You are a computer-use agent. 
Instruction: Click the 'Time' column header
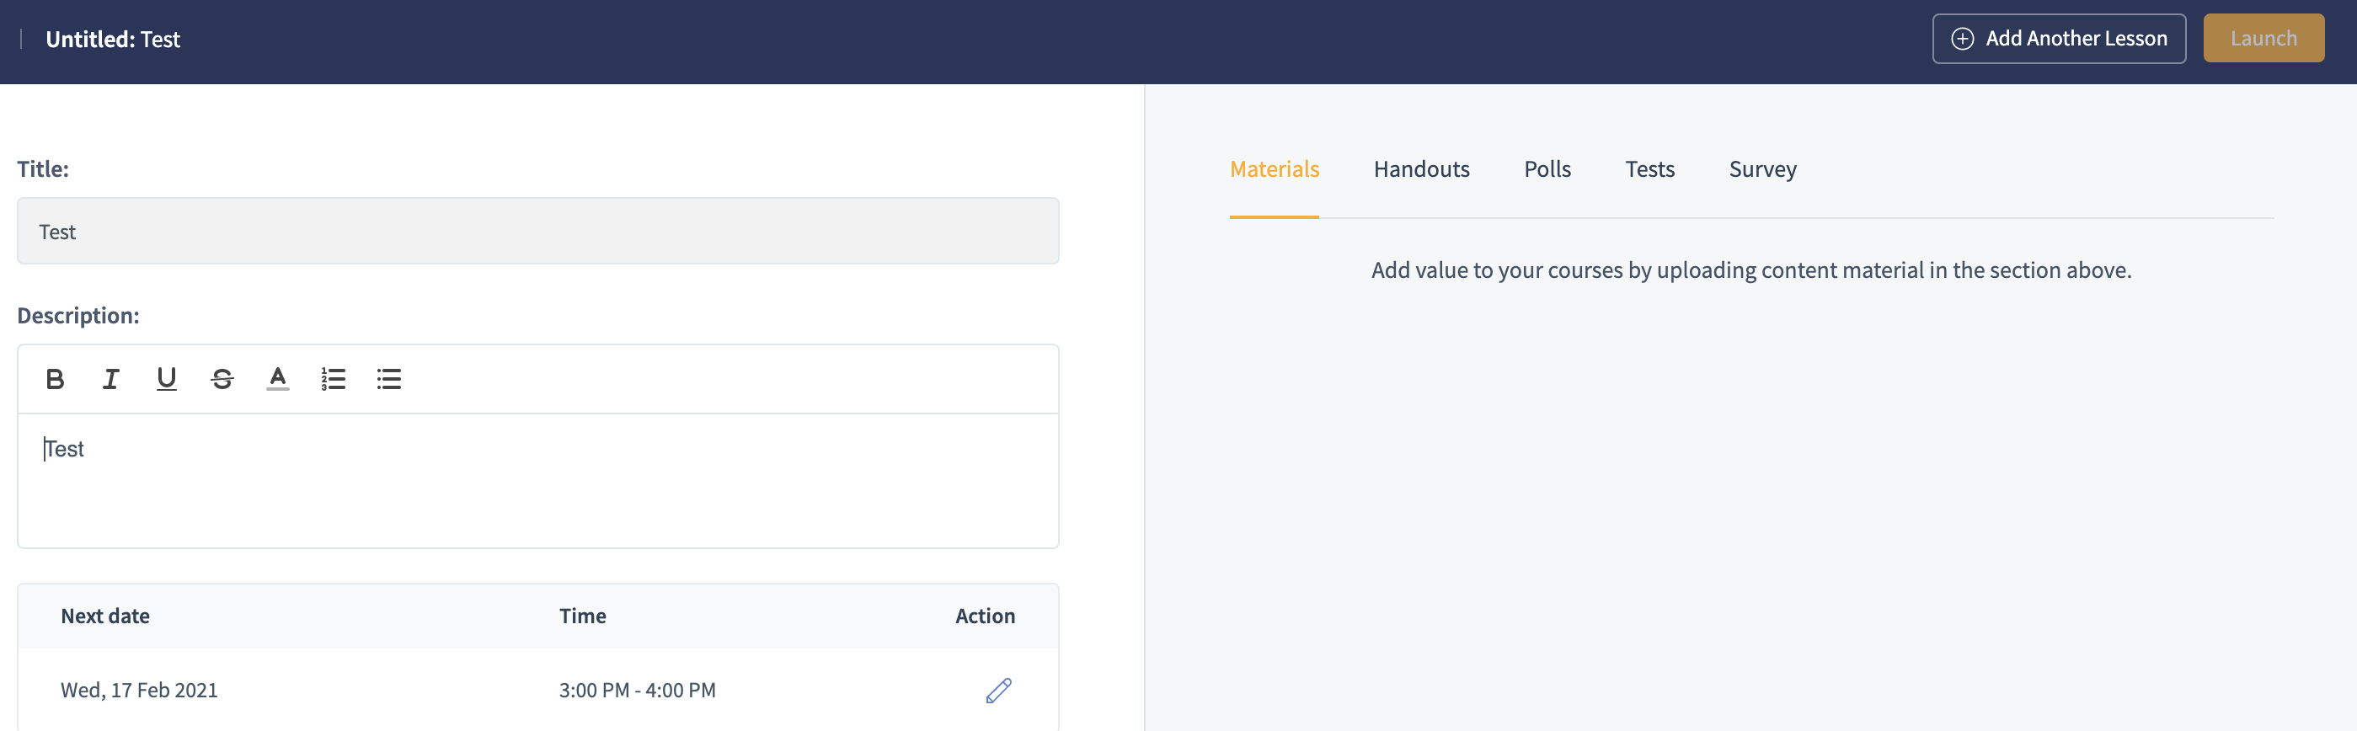pyautogui.click(x=583, y=616)
